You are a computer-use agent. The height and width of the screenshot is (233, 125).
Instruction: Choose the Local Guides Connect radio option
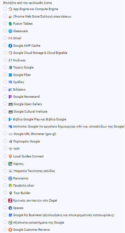tap(5, 156)
